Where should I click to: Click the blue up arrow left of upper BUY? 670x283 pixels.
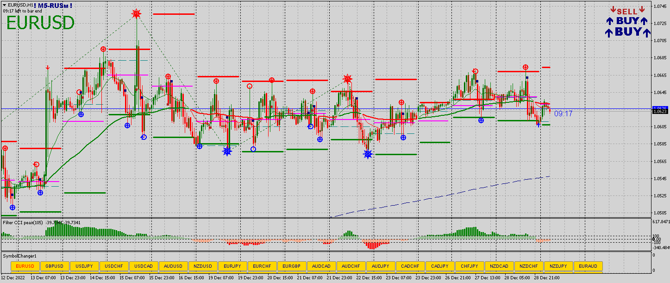[610, 21]
